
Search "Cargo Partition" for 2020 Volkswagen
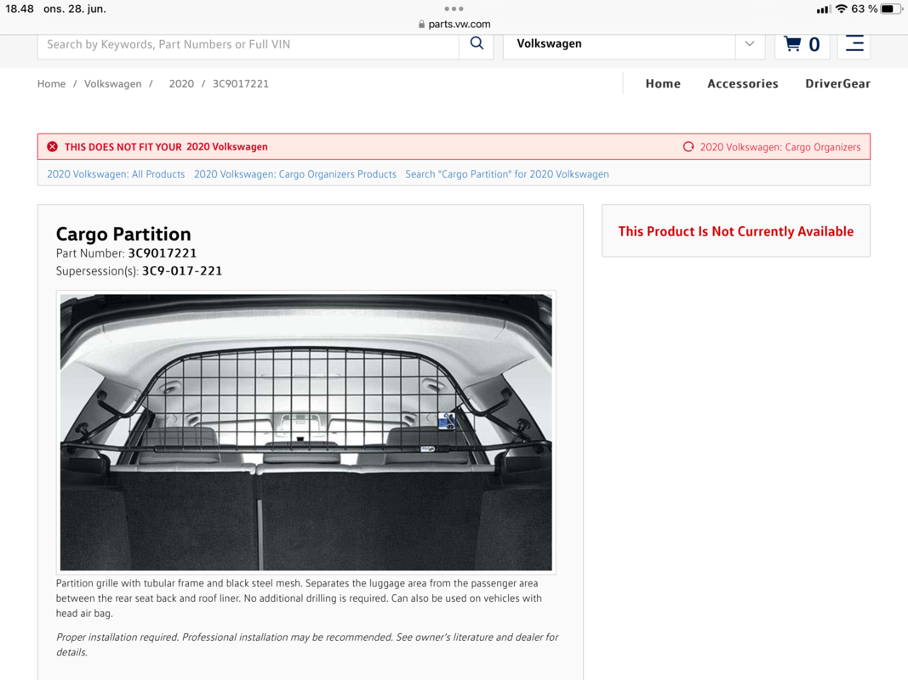pyautogui.click(x=506, y=174)
